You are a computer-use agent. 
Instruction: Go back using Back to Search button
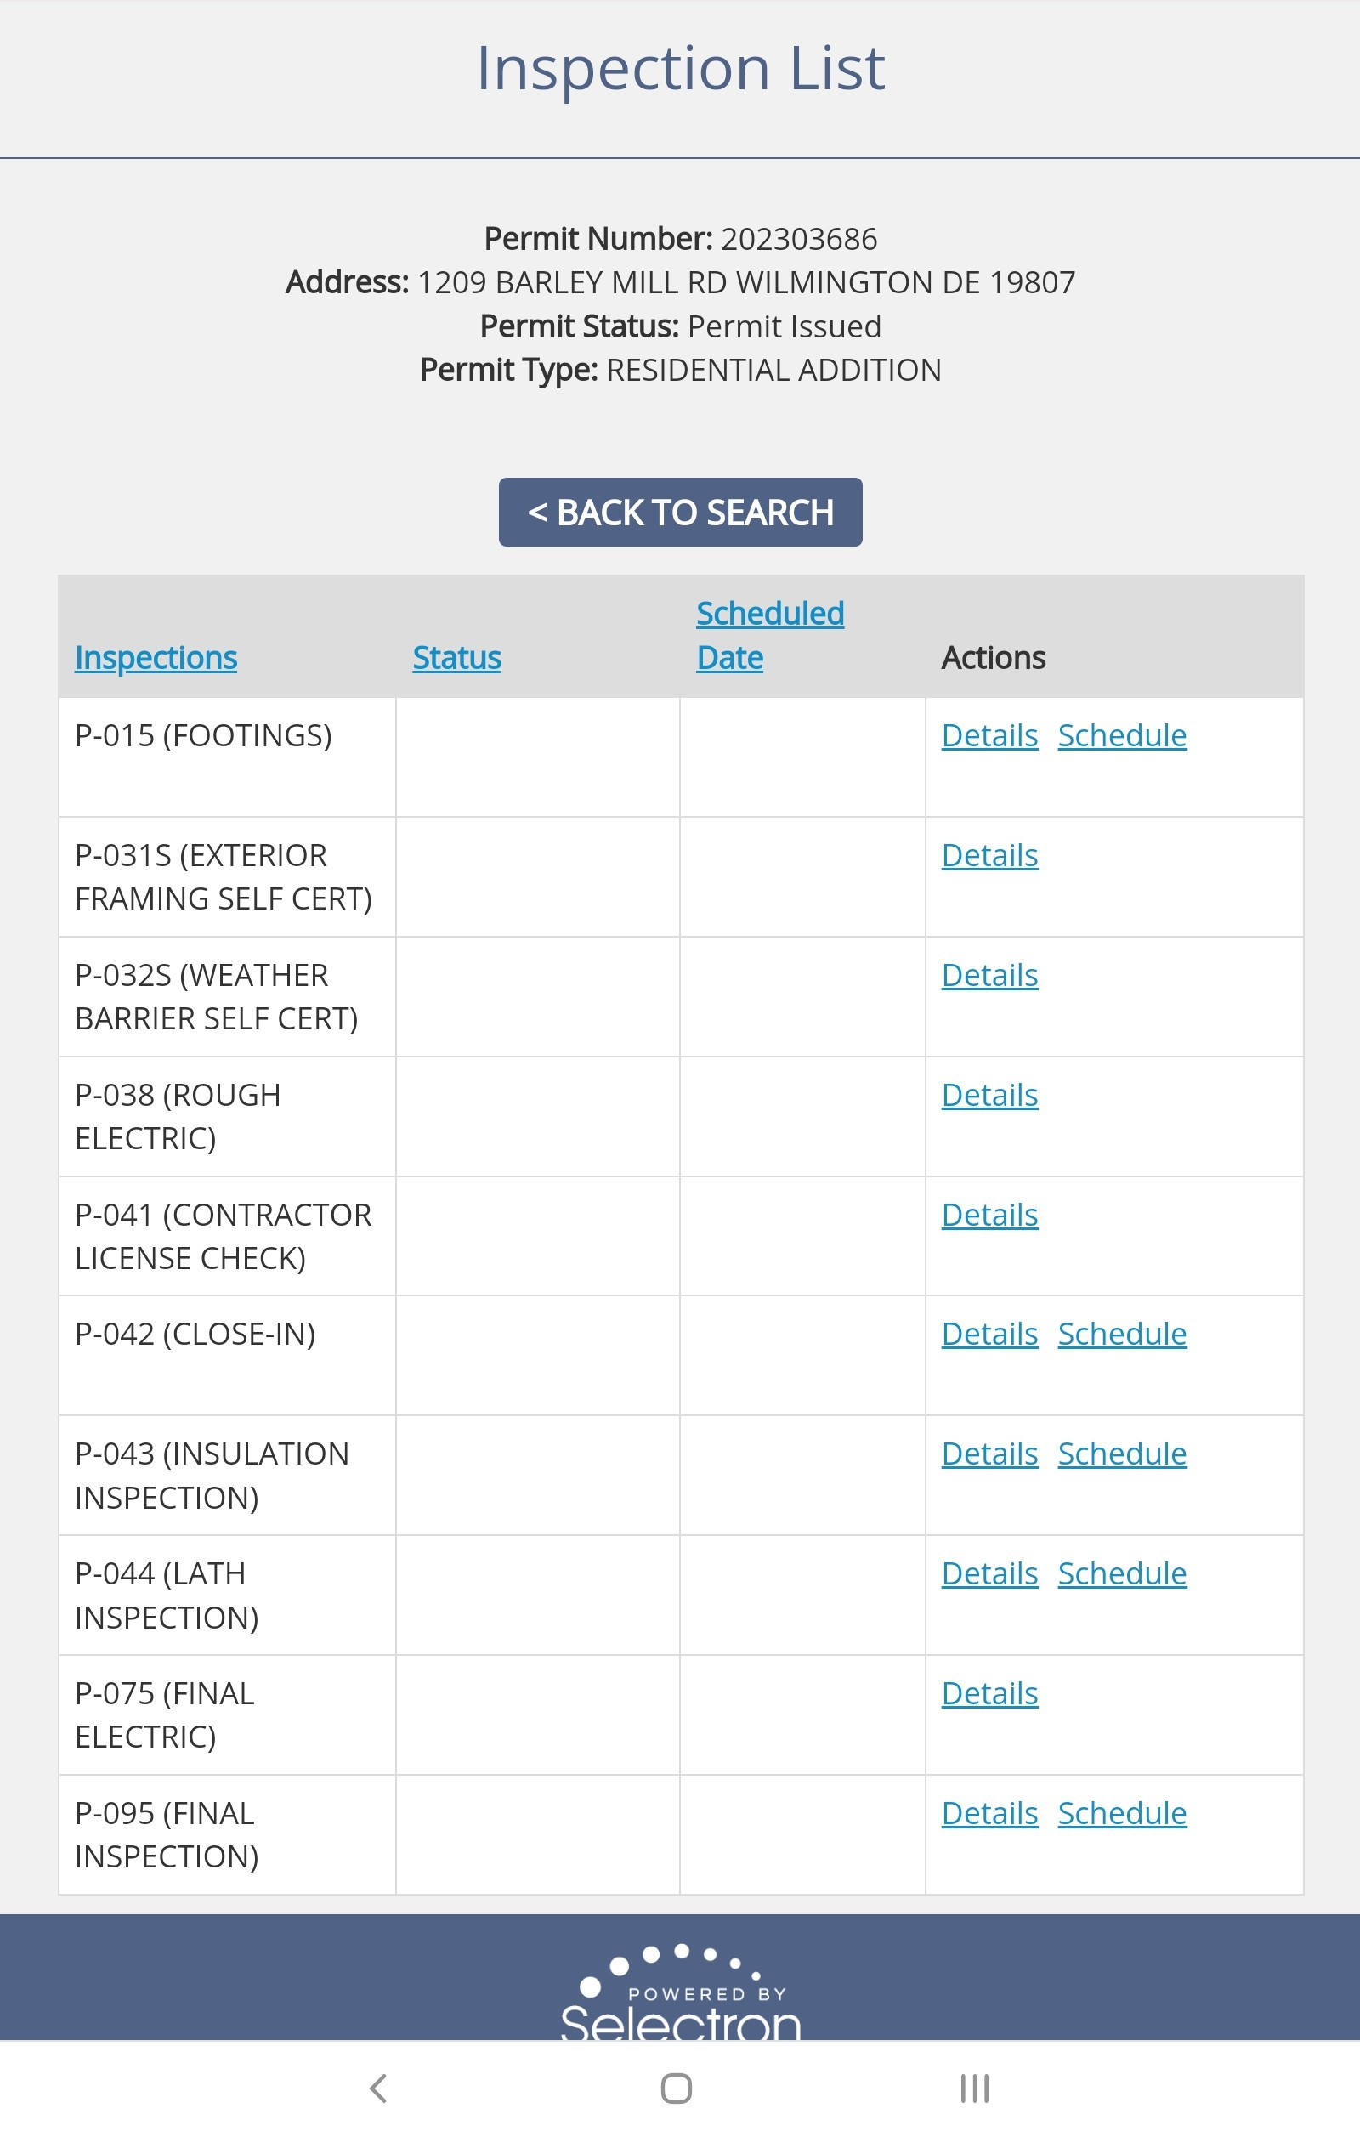tap(681, 513)
